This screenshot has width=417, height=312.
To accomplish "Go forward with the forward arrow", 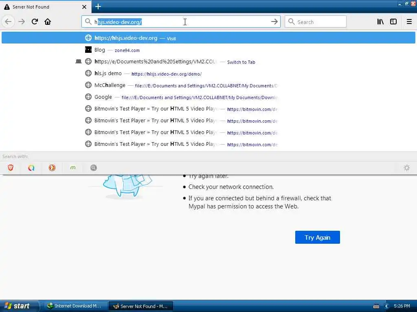I will tap(22, 22).
